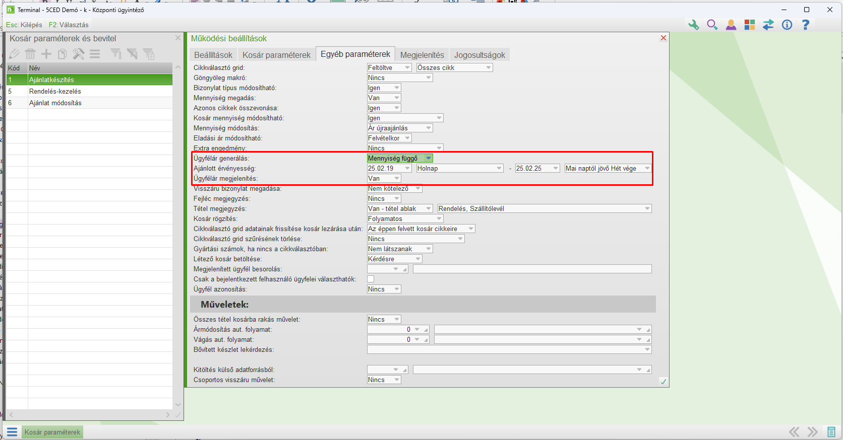Click the user profile icon

(x=731, y=25)
